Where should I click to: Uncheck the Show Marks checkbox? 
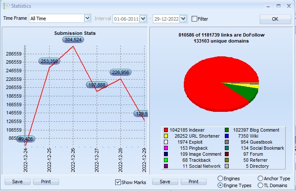[x=118, y=182]
